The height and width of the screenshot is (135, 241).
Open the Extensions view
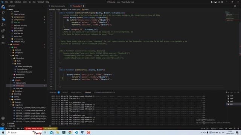(3, 31)
